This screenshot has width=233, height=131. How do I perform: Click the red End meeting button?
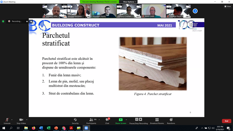click(226, 121)
